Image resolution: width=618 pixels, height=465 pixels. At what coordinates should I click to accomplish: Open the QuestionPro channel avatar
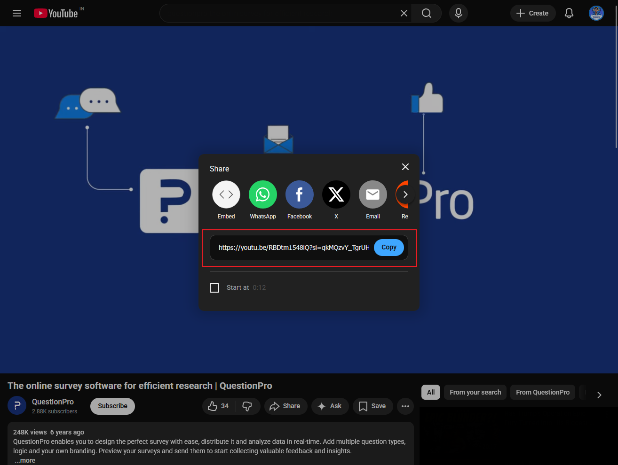point(17,406)
